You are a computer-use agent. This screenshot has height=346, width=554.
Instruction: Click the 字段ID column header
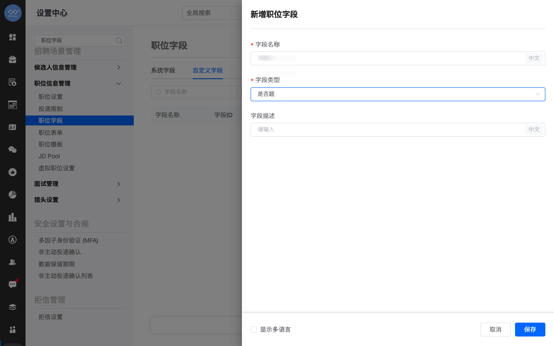point(223,115)
